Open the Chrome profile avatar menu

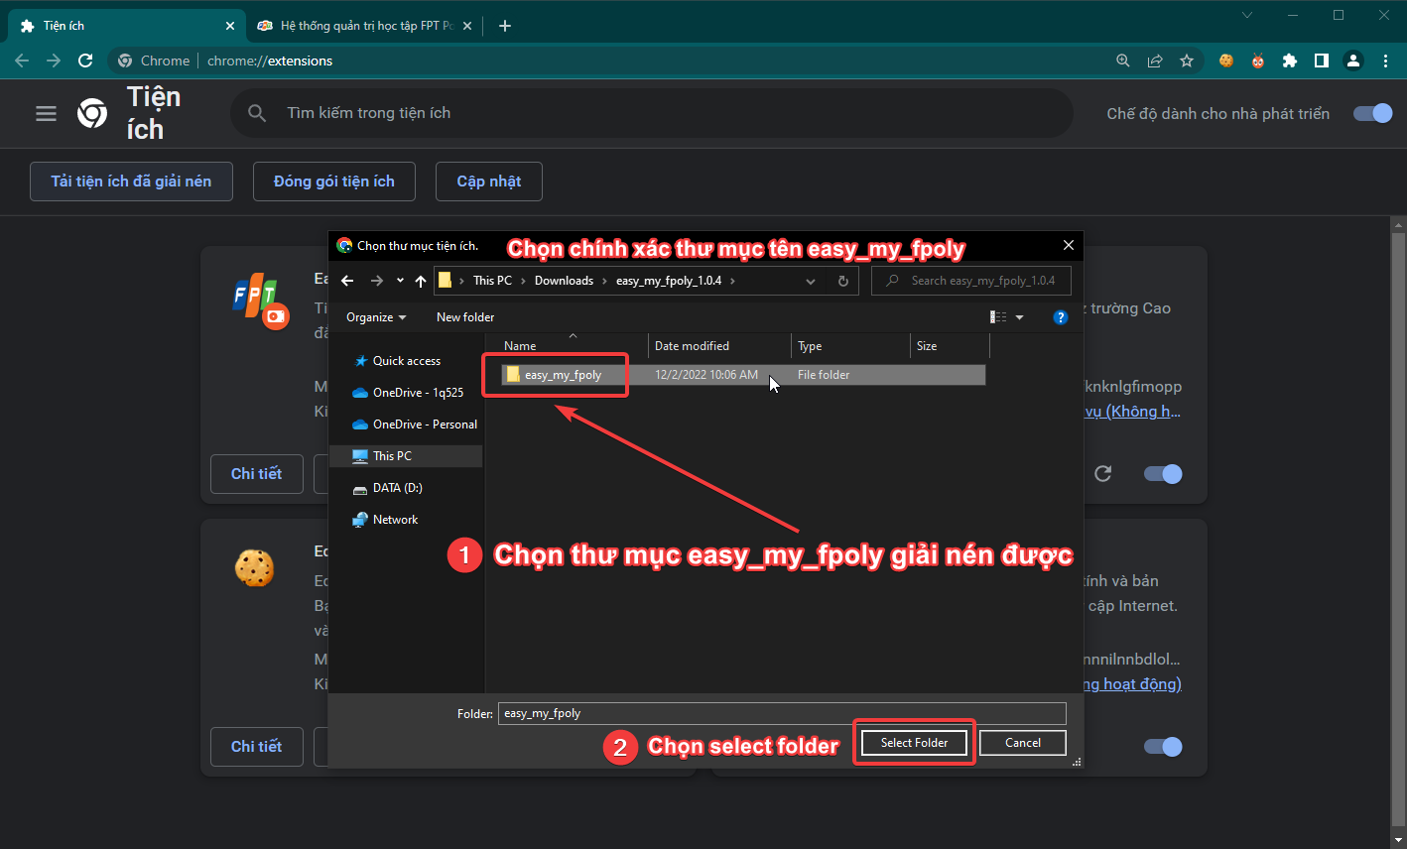(x=1353, y=61)
